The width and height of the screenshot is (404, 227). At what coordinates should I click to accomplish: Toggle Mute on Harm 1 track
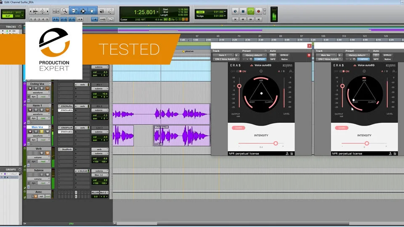pos(48,110)
